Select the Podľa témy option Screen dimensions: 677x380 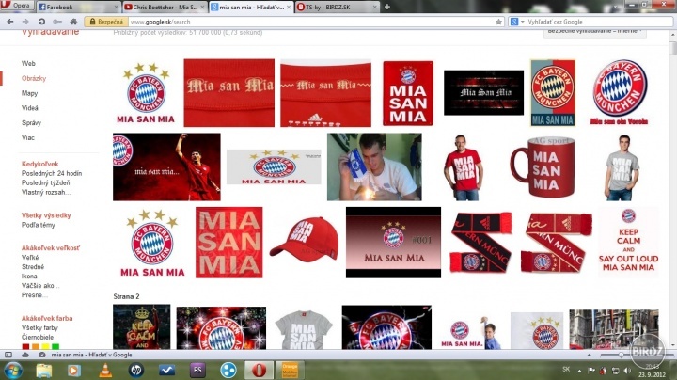pyautogui.click(x=39, y=225)
